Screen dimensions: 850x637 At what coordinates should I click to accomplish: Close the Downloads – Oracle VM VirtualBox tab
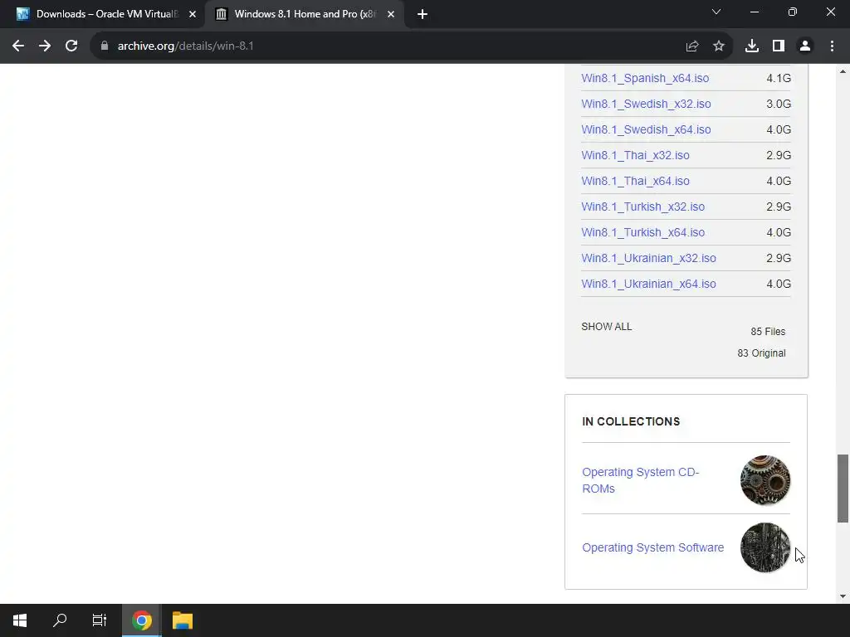pyautogui.click(x=193, y=14)
